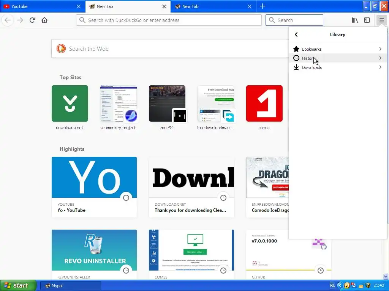Open Downloads in Library panel
Image resolution: width=389 pixels, height=291 pixels.
click(338, 67)
